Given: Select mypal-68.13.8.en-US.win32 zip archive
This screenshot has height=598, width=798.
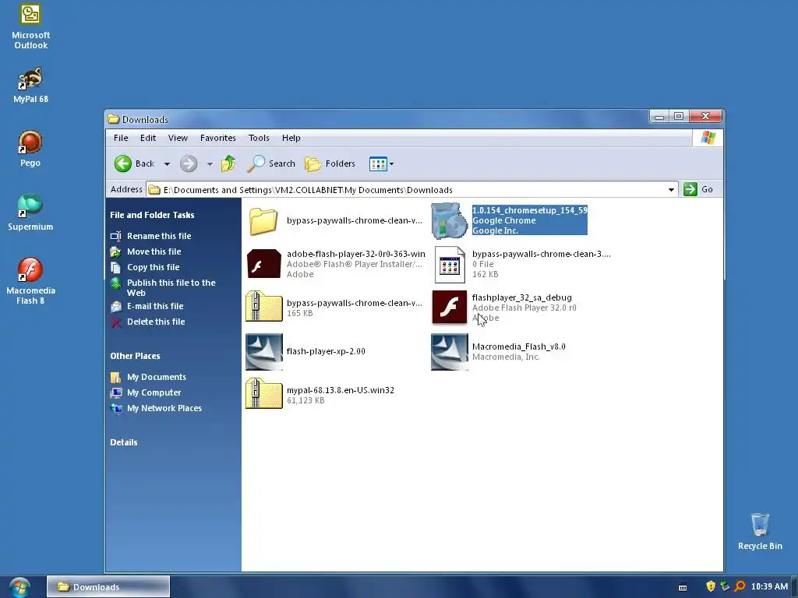Looking at the screenshot, I should pyautogui.click(x=263, y=394).
